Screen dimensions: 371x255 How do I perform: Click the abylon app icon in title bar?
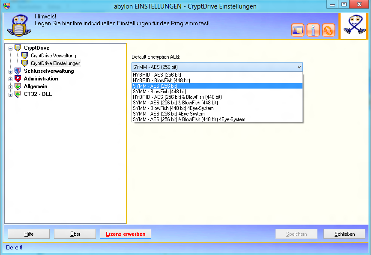(x=7, y=6)
